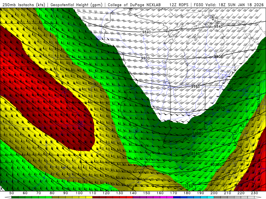The height and width of the screenshot is (199, 266).
Task: Click the 160 value on the color scale
Action: pyautogui.click(x=160, y=193)
